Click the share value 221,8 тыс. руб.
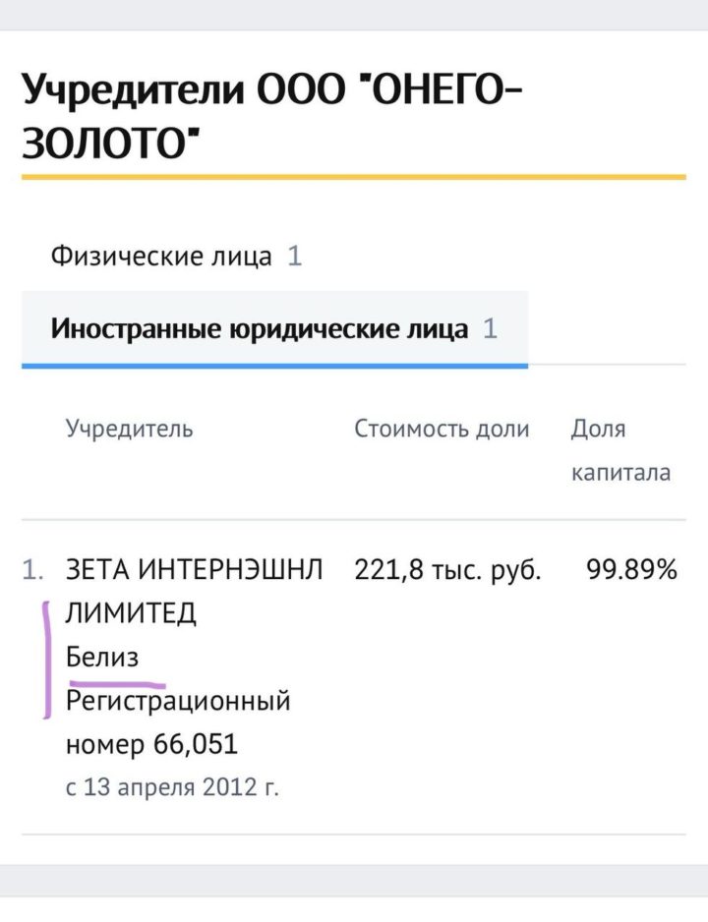This screenshot has height=922, width=708. click(x=447, y=570)
